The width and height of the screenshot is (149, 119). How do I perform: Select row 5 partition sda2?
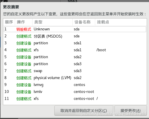tap(75, 57)
